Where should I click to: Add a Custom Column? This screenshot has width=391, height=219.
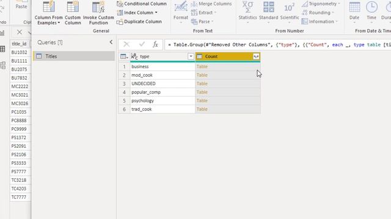73,13
